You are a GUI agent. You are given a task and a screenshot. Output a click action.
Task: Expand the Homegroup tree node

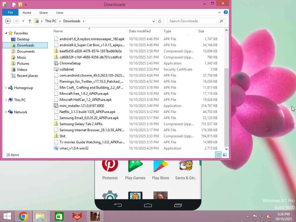coord(6,88)
